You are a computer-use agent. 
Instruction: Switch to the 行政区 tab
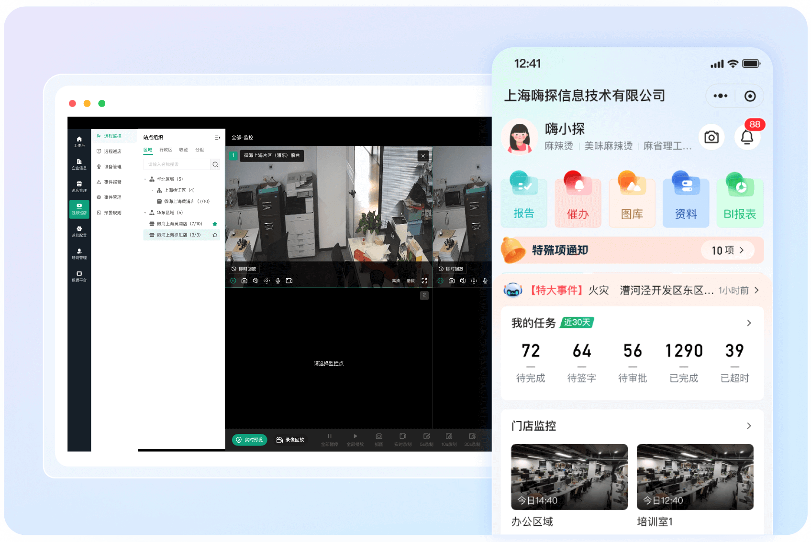click(166, 150)
